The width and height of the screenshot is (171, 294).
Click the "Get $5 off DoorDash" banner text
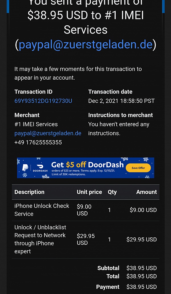click(x=87, y=165)
